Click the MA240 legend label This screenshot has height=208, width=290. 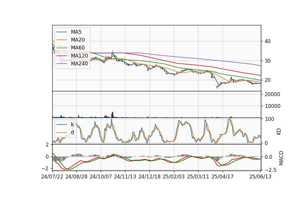(x=79, y=64)
